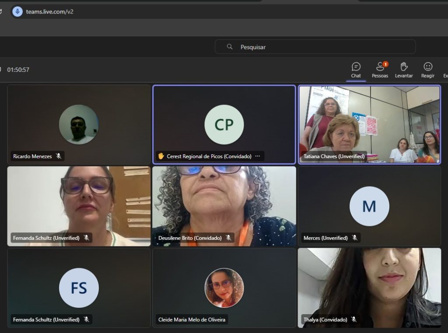448x333 pixels.
Task: Open the Reagir reactions menu
Action: [428, 70]
